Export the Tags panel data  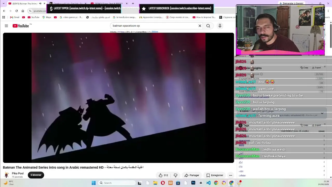coord(316,125)
